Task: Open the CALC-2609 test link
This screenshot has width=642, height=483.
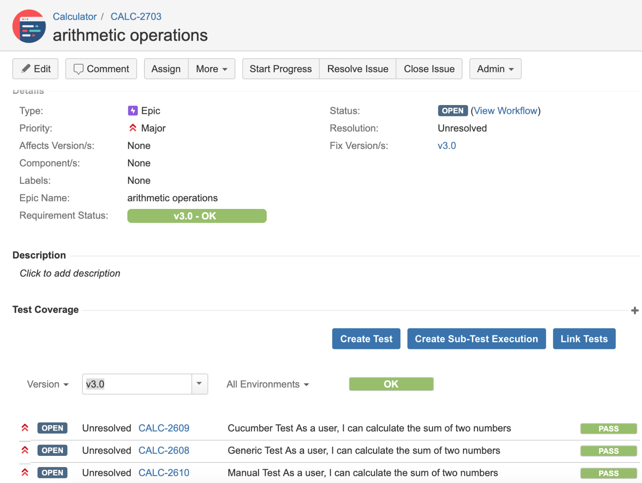Action: coord(164,428)
